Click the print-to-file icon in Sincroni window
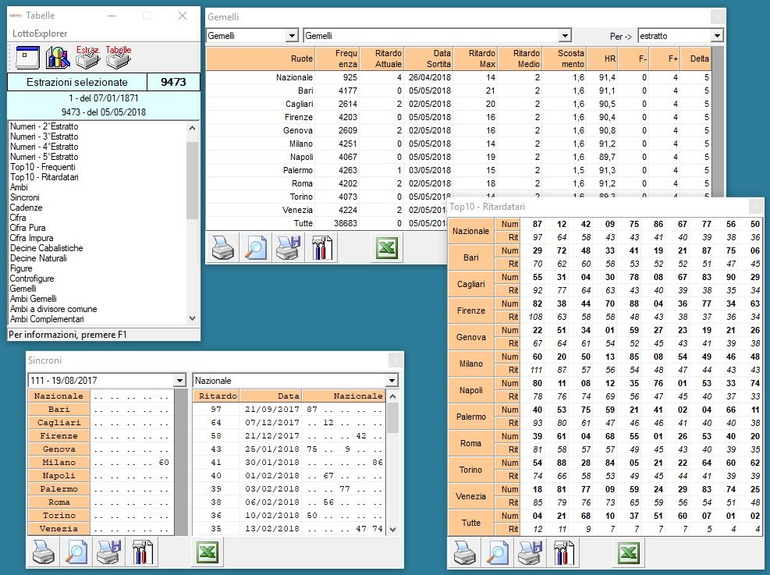Image resolution: width=770 pixels, height=575 pixels. point(109,550)
